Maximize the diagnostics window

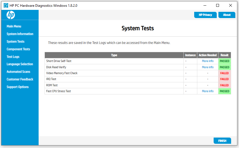pos(218,5)
